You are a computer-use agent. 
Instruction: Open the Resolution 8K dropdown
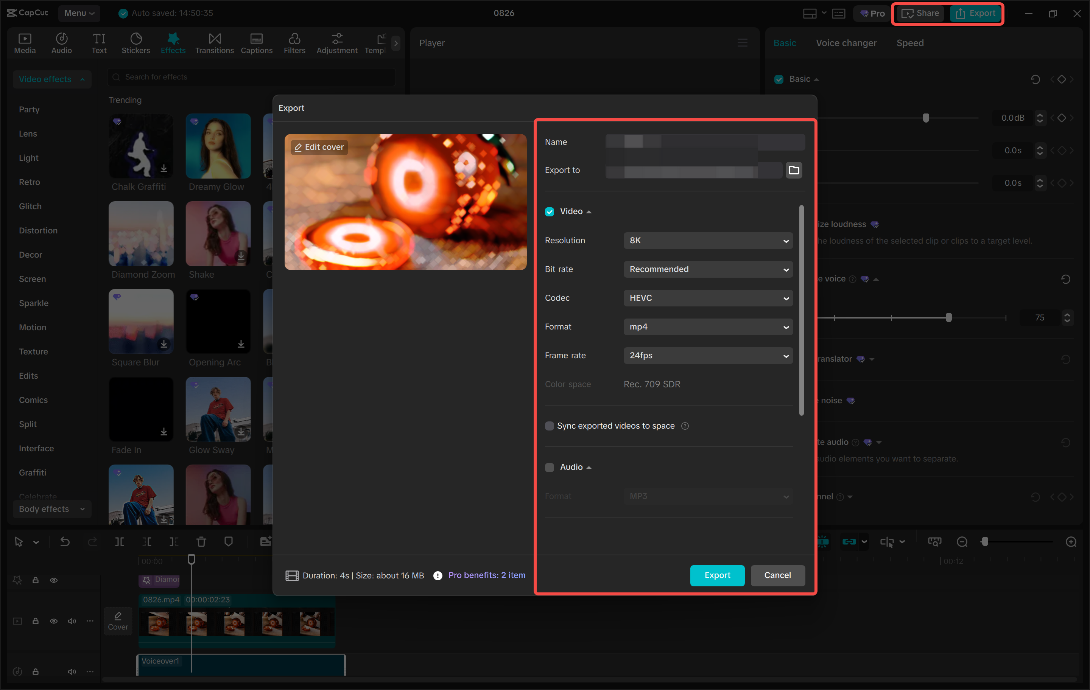point(708,241)
